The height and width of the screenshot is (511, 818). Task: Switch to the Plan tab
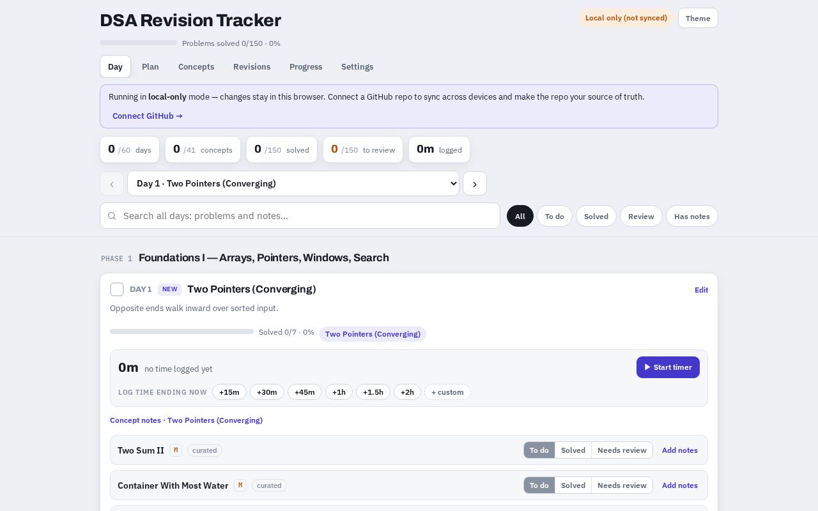pyautogui.click(x=150, y=66)
